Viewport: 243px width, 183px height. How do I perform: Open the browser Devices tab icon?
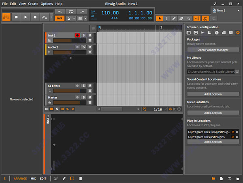point(189,33)
